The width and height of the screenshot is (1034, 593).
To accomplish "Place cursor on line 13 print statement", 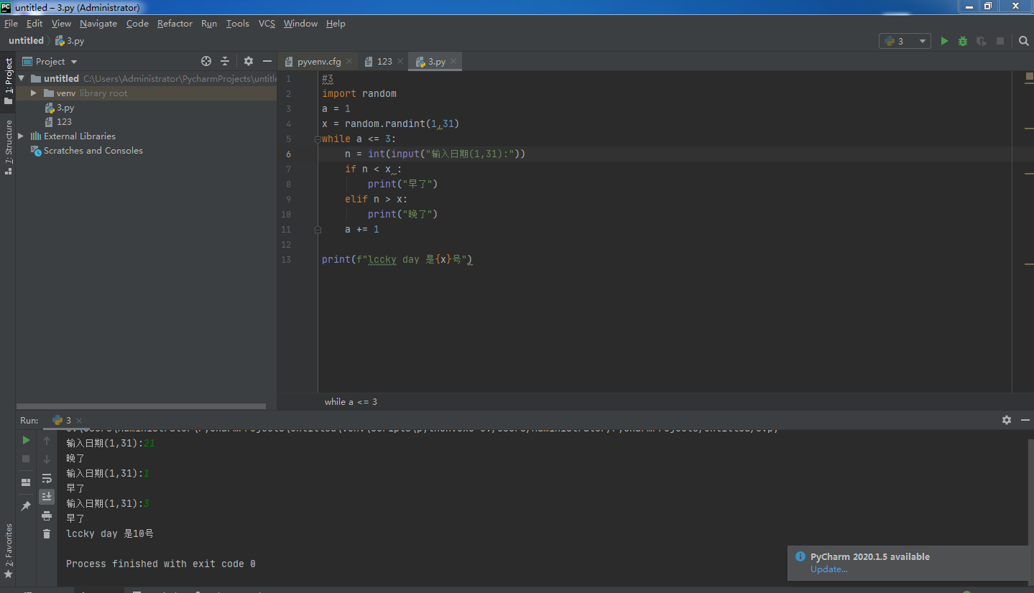I will [397, 259].
